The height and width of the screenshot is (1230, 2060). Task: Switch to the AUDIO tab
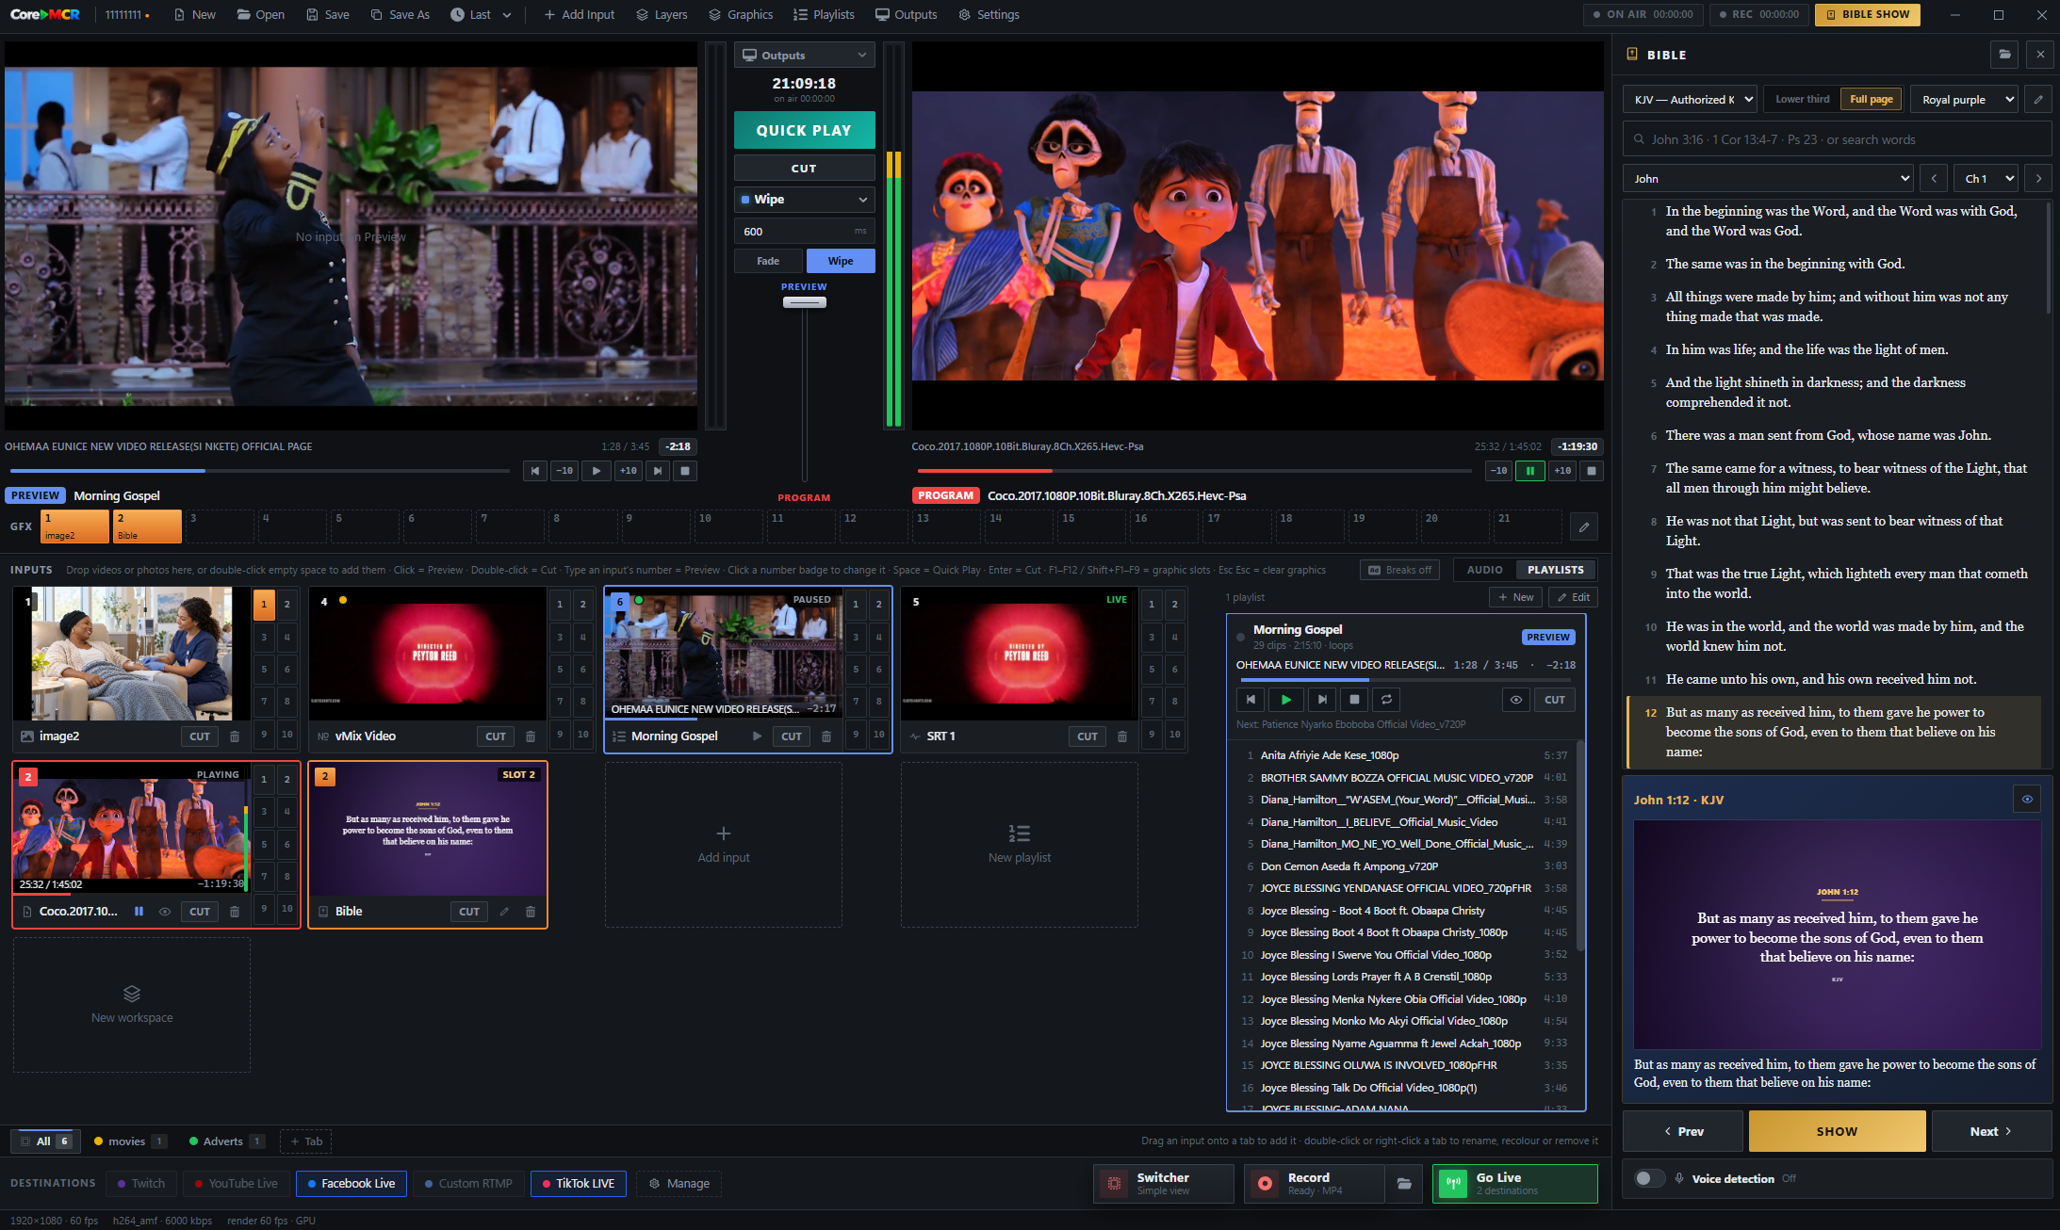[x=1484, y=570]
